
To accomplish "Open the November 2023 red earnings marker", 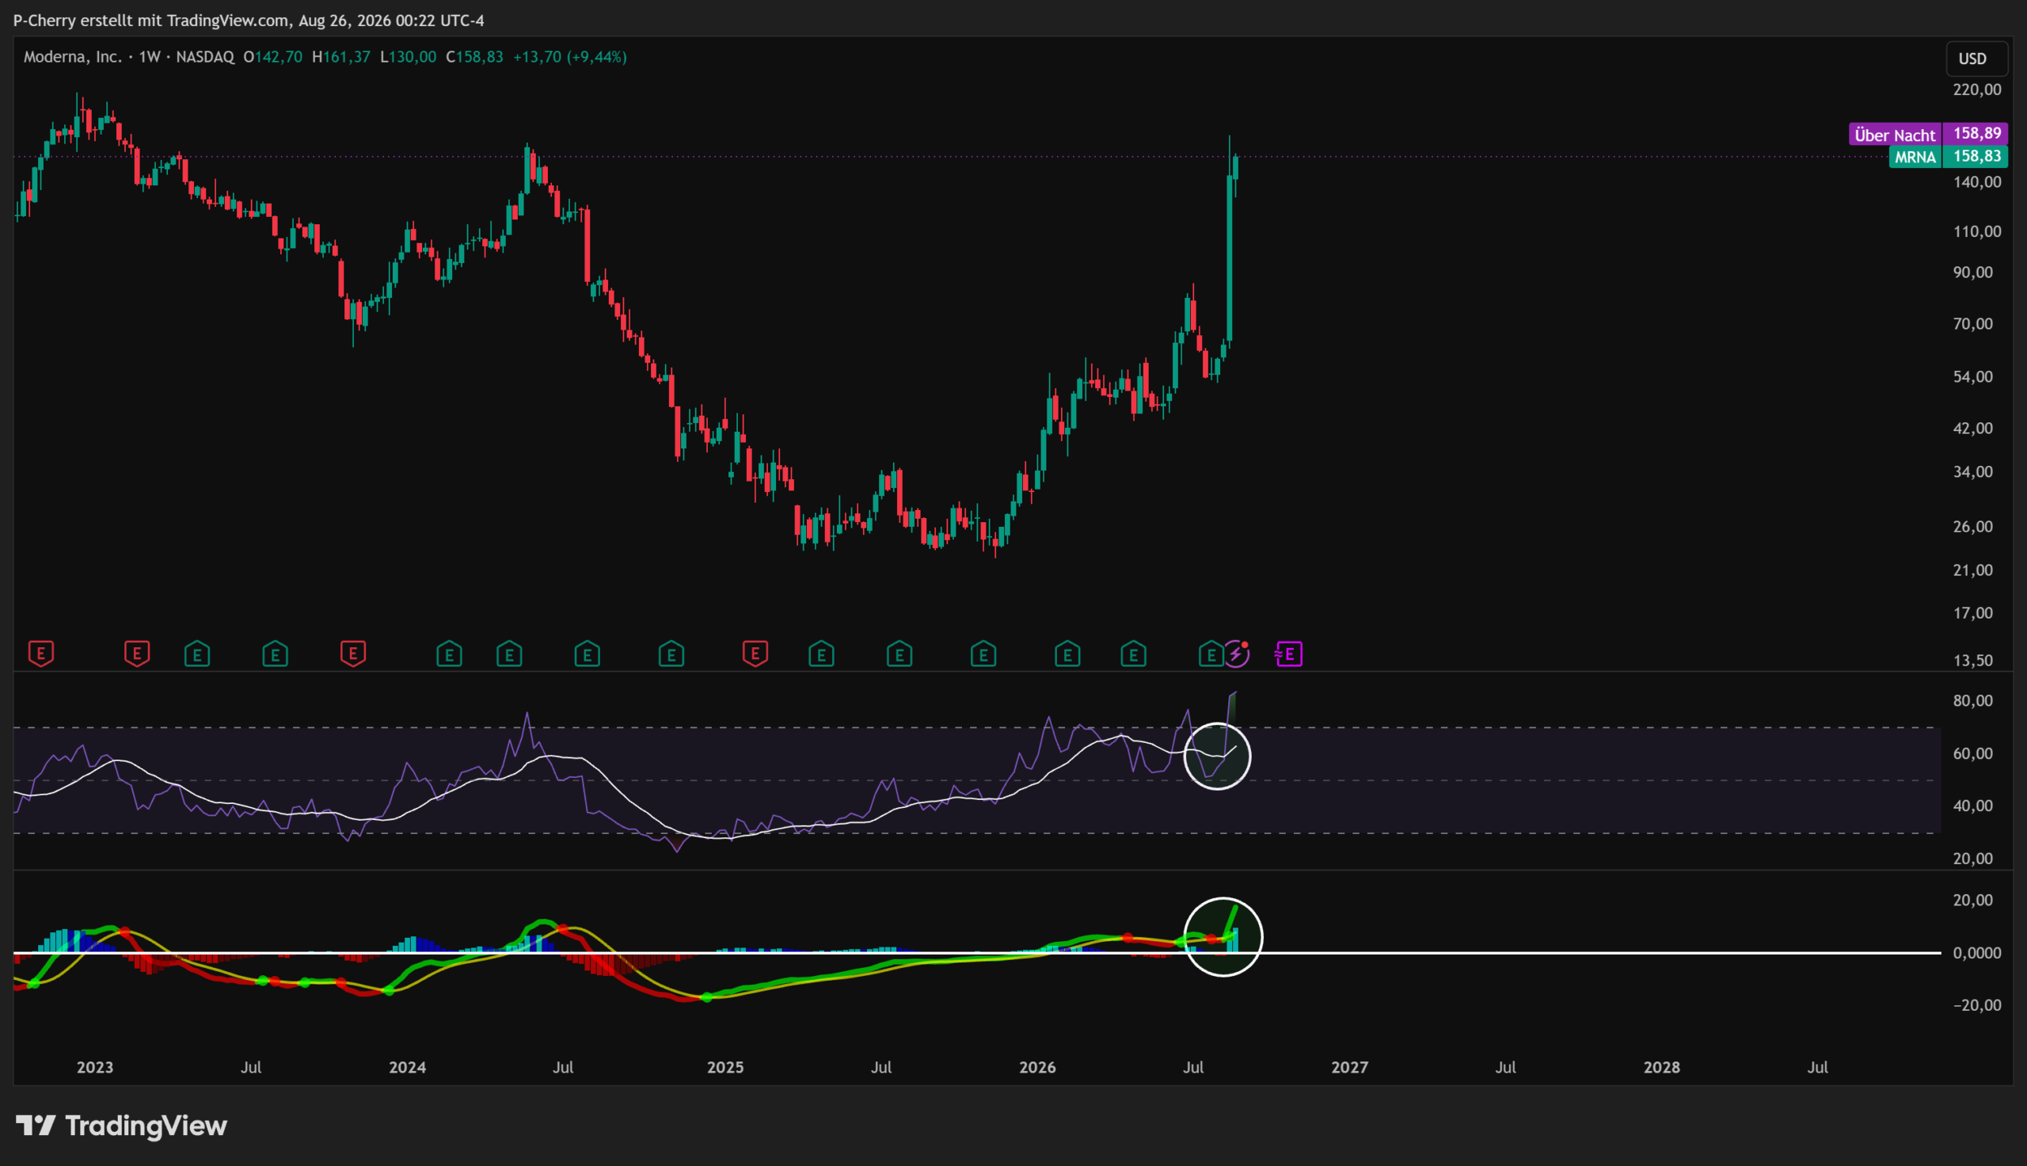I will point(353,653).
